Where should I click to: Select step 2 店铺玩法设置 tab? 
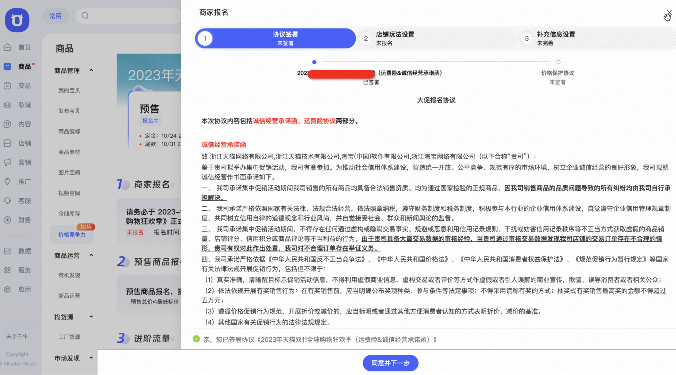click(437, 38)
